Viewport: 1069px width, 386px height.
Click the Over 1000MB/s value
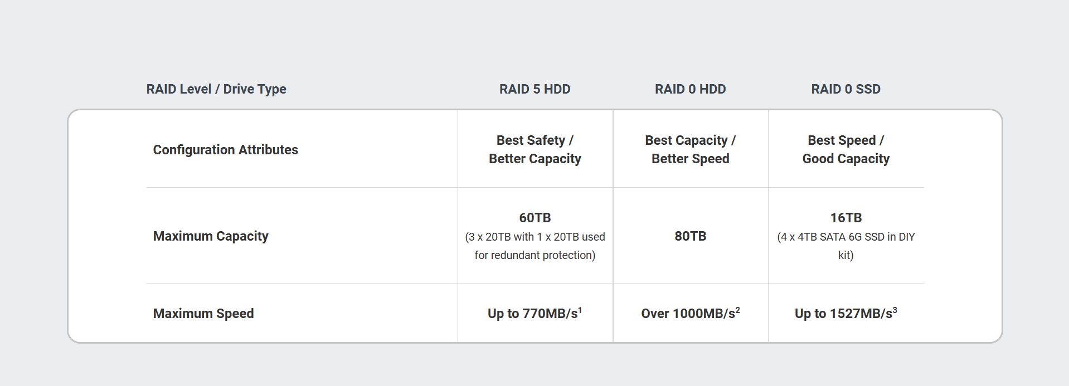[x=688, y=314]
